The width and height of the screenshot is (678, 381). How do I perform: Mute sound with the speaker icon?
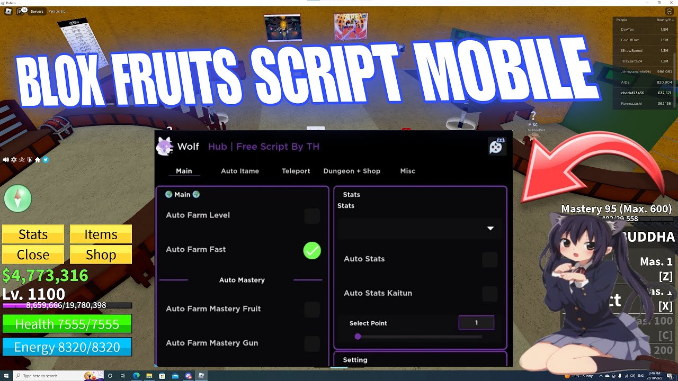coord(6,159)
